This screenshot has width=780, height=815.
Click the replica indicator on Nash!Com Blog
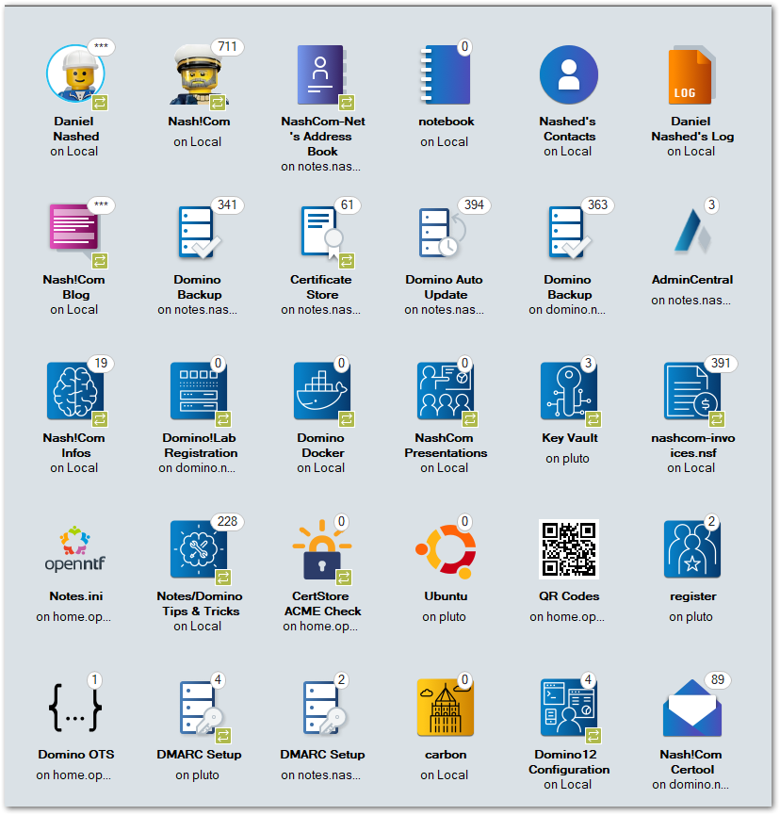(x=99, y=260)
